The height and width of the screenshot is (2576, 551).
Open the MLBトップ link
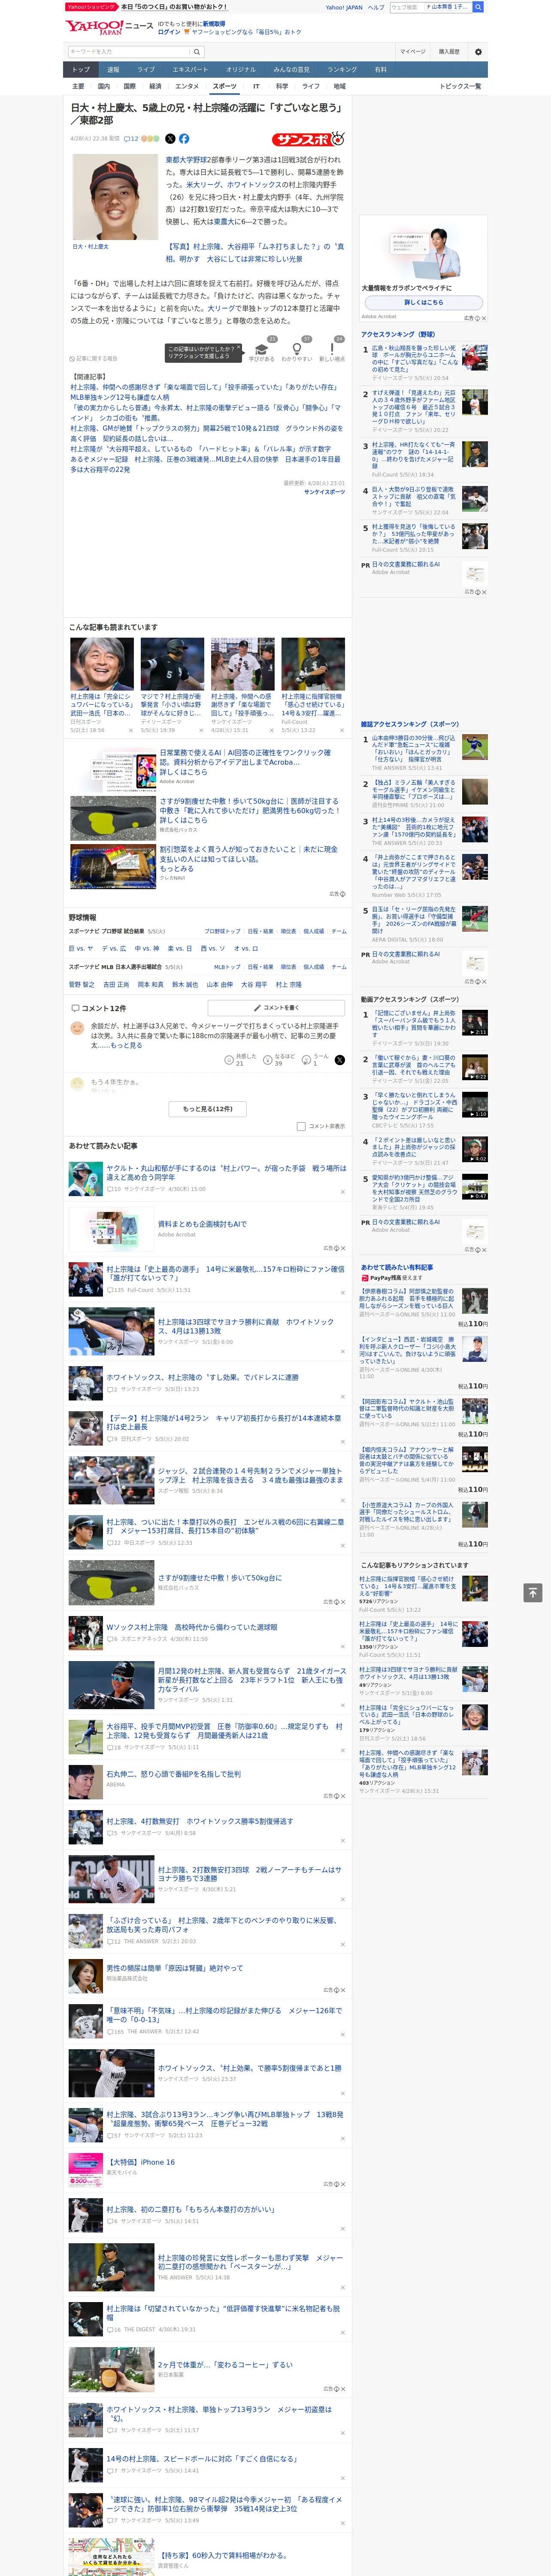(227, 967)
